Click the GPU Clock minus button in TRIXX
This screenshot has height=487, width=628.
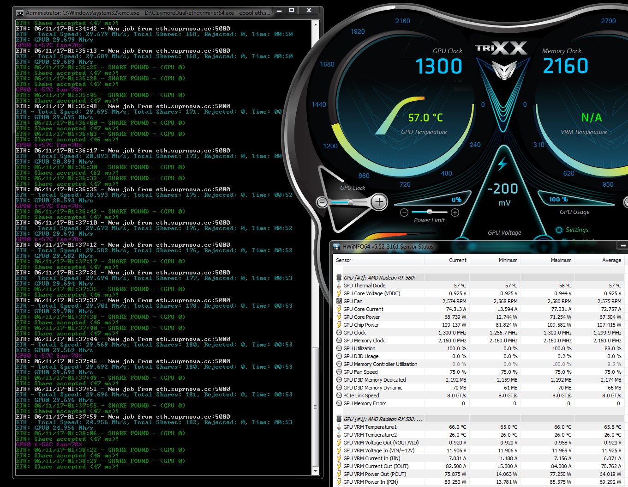(322, 202)
